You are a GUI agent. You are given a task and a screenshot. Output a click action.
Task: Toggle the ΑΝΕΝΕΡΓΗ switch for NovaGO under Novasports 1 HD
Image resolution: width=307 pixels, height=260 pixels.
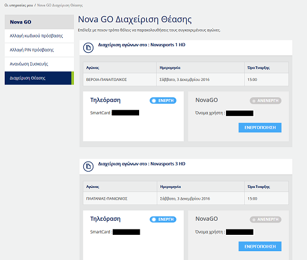tap(265, 101)
